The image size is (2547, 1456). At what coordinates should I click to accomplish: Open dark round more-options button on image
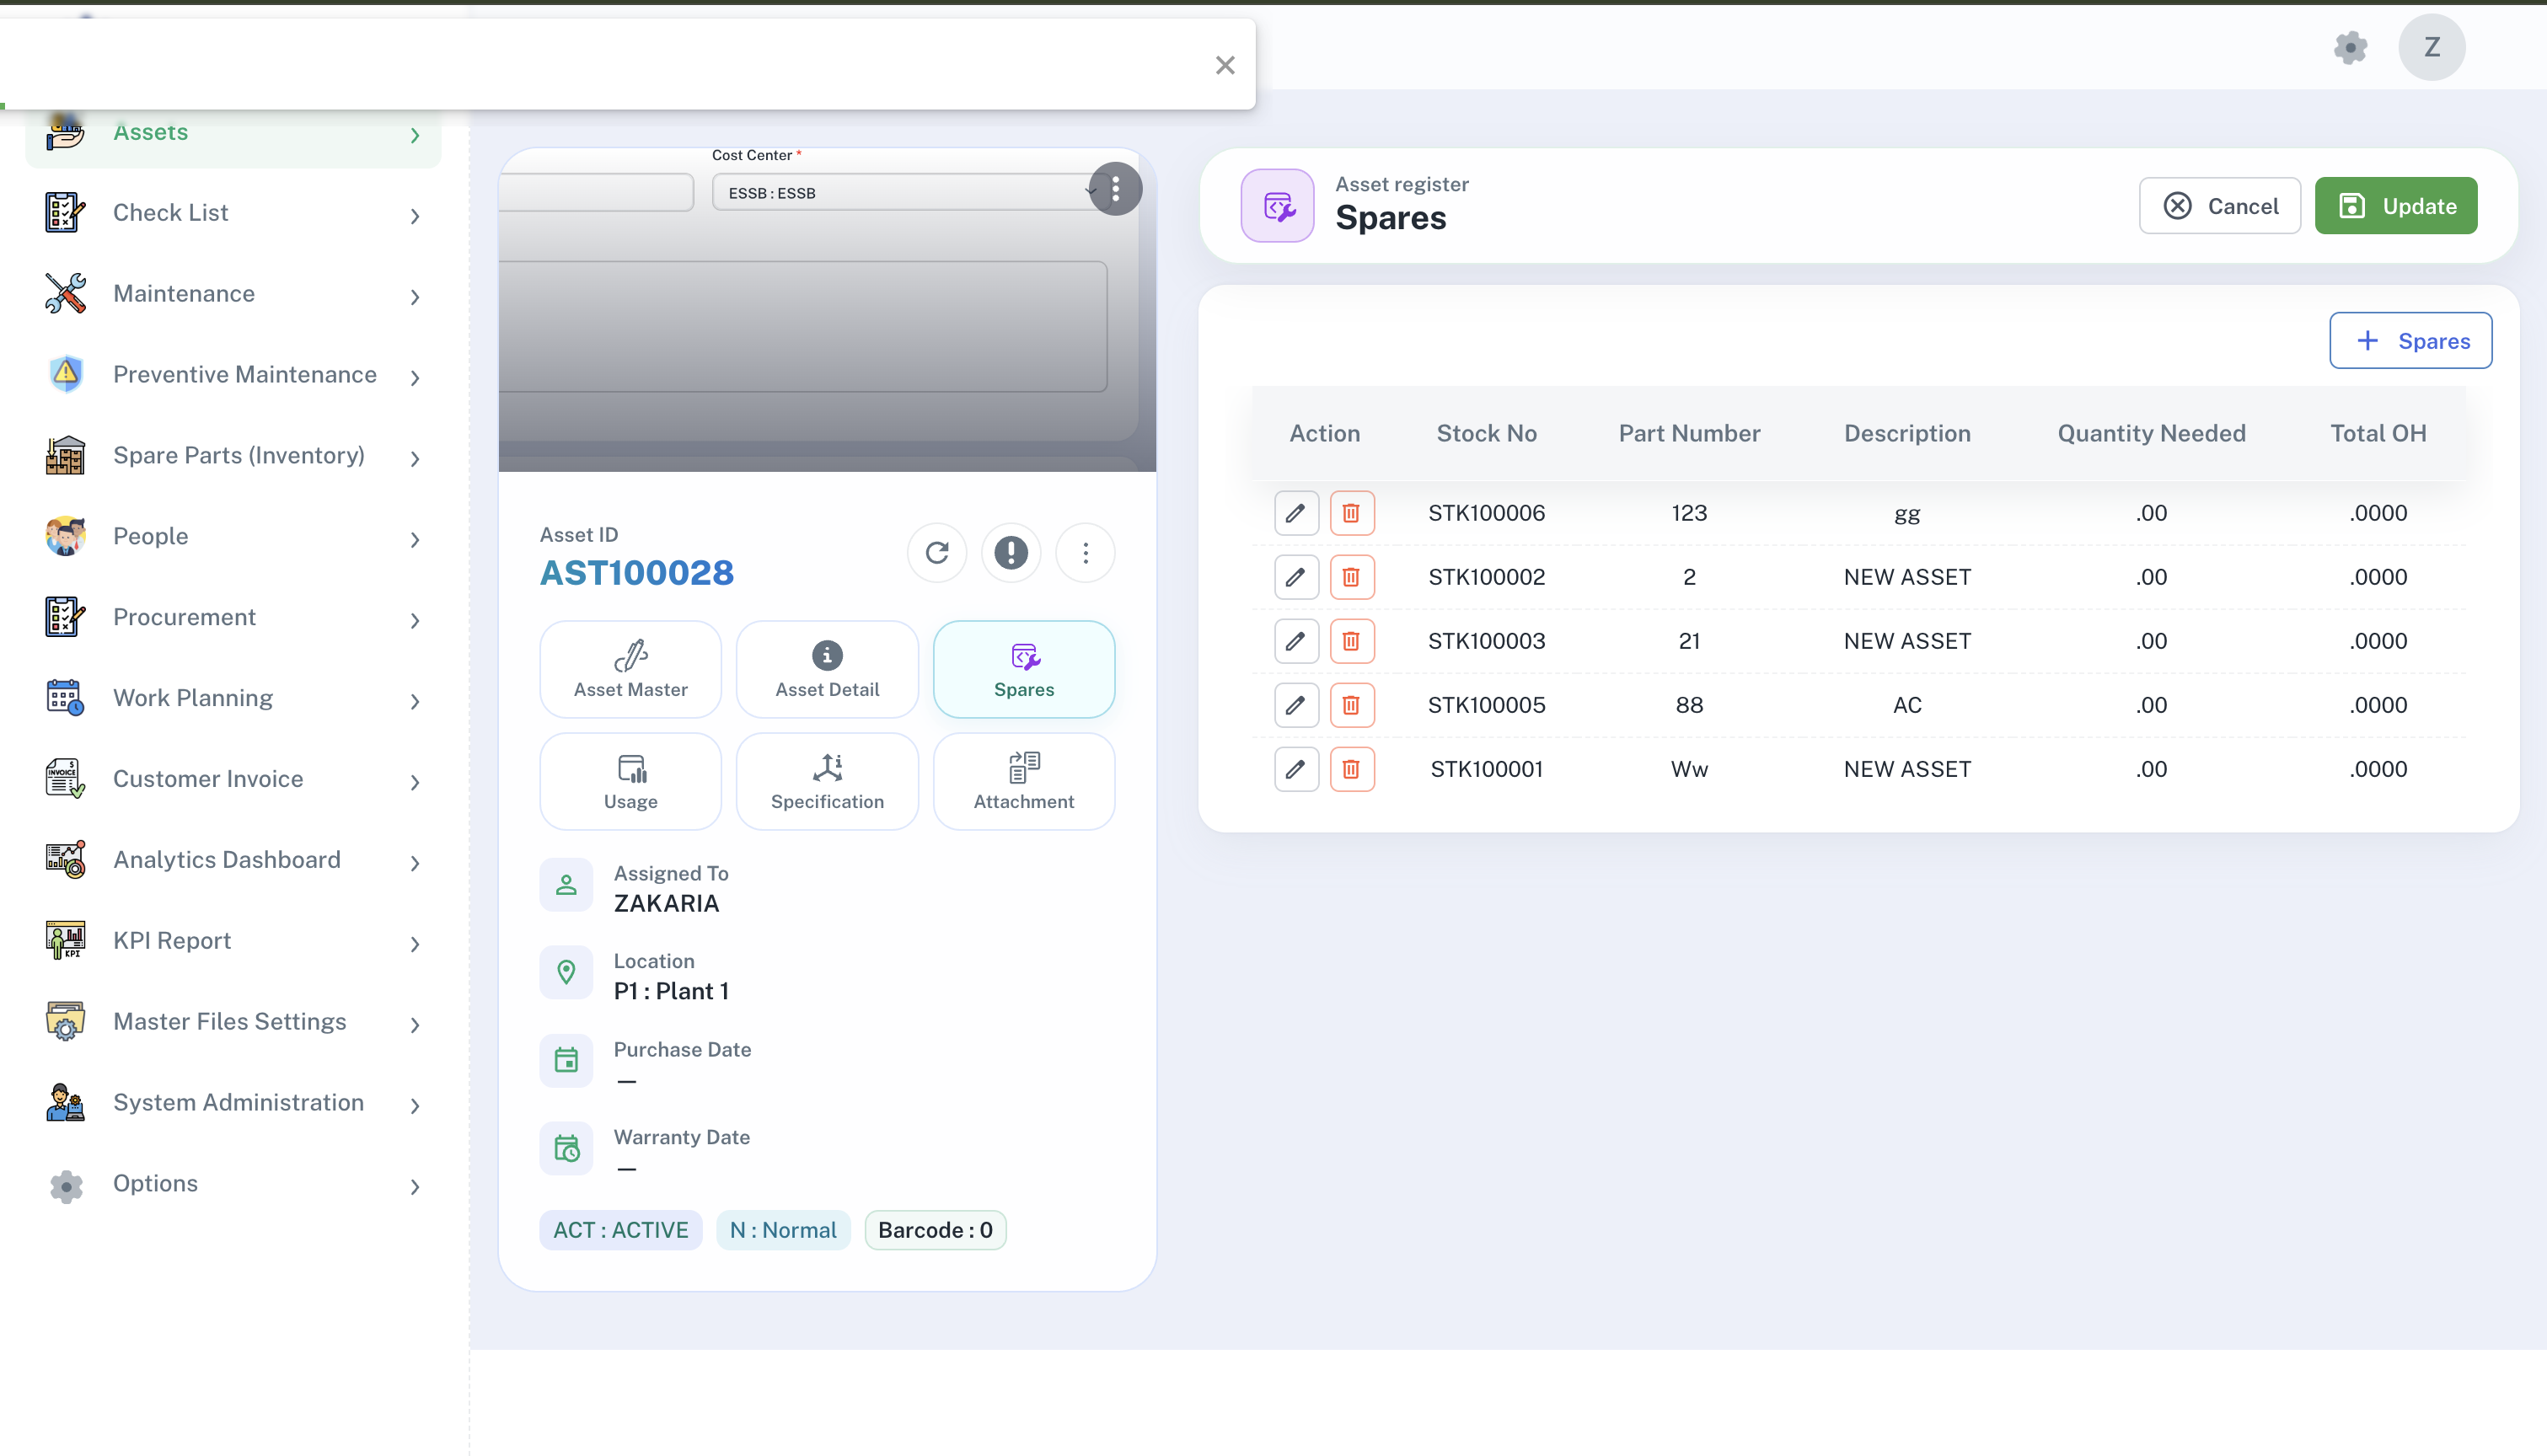(x=1116, y=189)
